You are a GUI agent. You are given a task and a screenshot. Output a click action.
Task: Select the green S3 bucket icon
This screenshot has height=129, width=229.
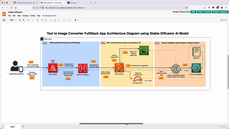click(144, 51)
